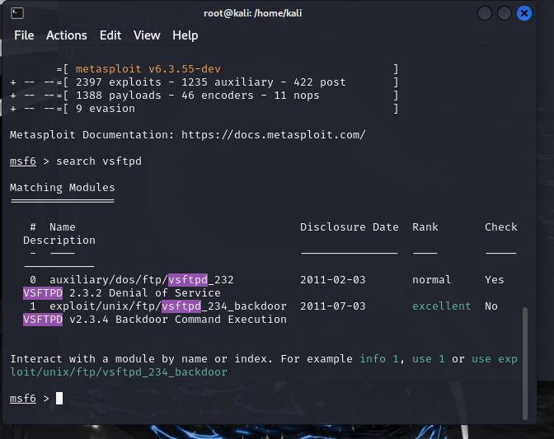Viewport: 554px width, 439px height.
Task: Open the View menu
Action: coord(147,35)
